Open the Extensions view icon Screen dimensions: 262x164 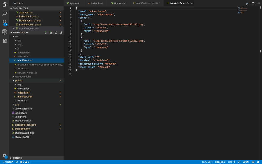tap(4, 41)
